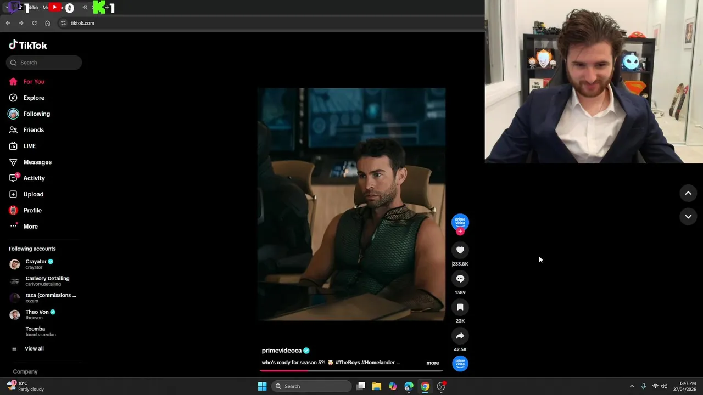Click the TikTok logo

point(28,45)
